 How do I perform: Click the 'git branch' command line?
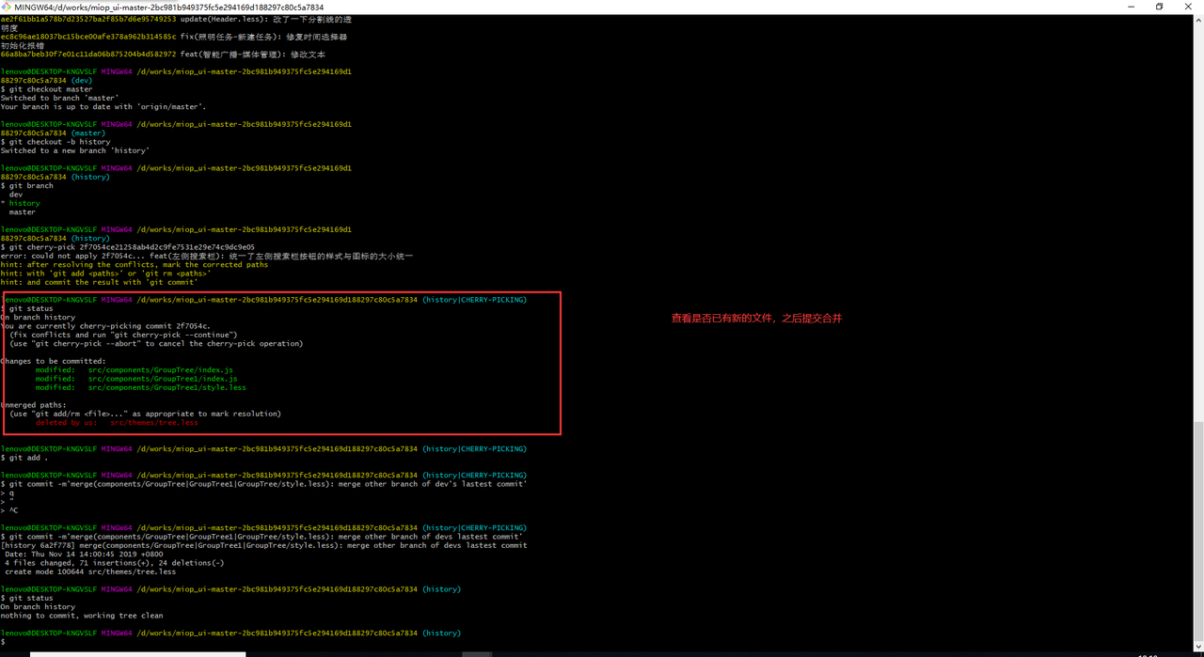click(26, 186)
